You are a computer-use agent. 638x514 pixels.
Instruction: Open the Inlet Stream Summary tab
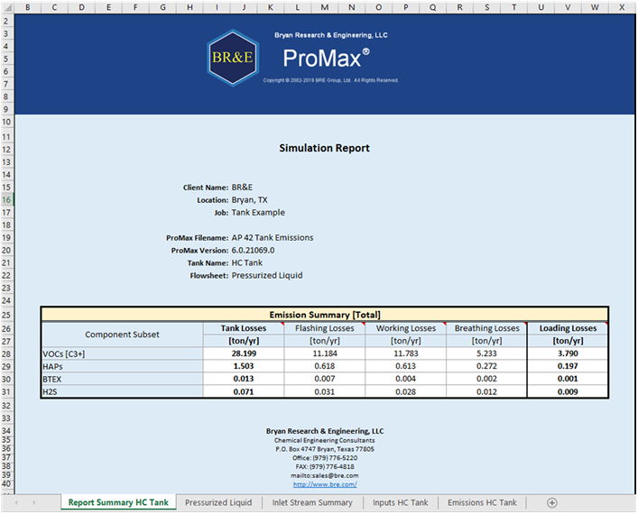tap(312, 502)
